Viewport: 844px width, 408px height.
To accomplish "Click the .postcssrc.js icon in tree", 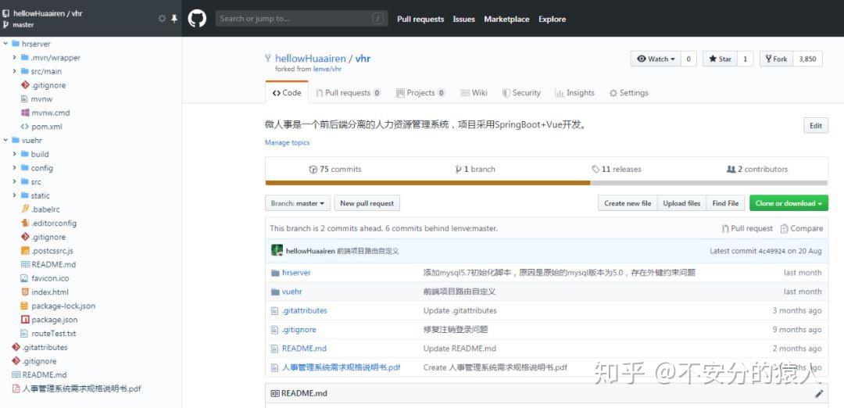I will tap(25, 250).
